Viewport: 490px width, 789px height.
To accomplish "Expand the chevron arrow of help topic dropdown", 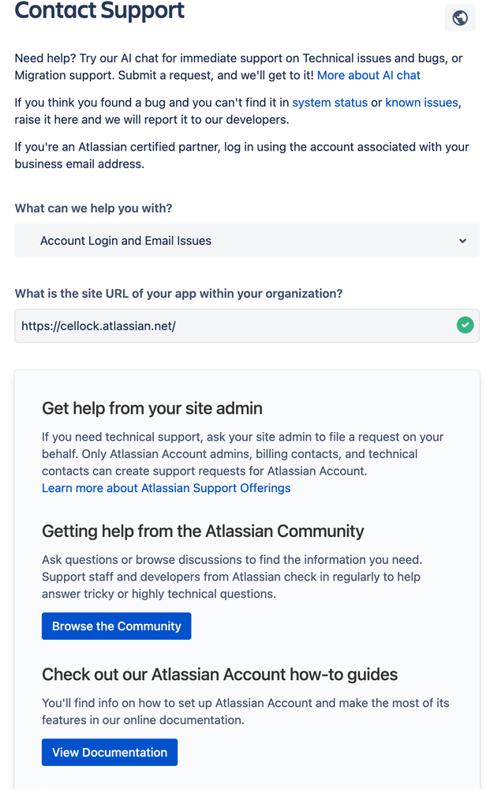I will [462, 241].
